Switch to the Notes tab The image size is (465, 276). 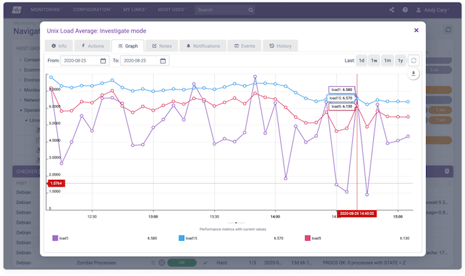coord(162,46)
